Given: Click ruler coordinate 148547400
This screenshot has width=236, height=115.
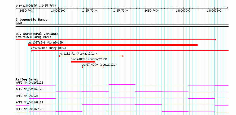Looking at the screenshot, I should pos(152,11).
